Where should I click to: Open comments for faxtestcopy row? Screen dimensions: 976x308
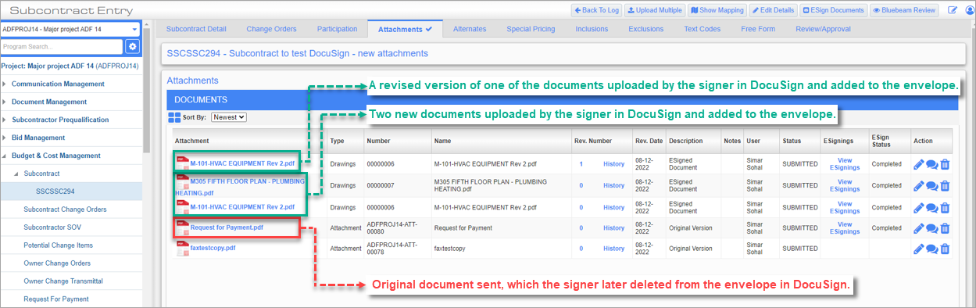pos(931,249)
